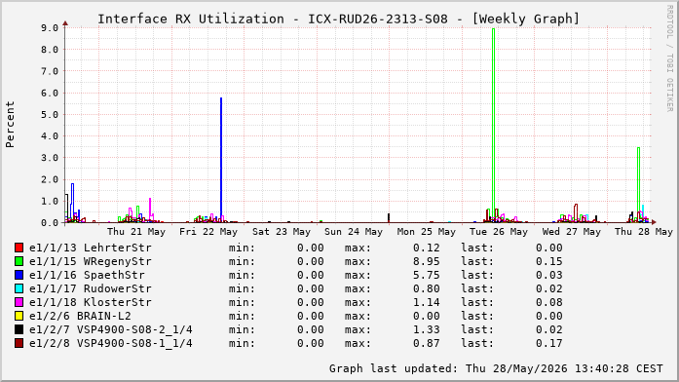679x382 pixels.
Task: Click the Thu 21 May axis label
Action: 136,232
